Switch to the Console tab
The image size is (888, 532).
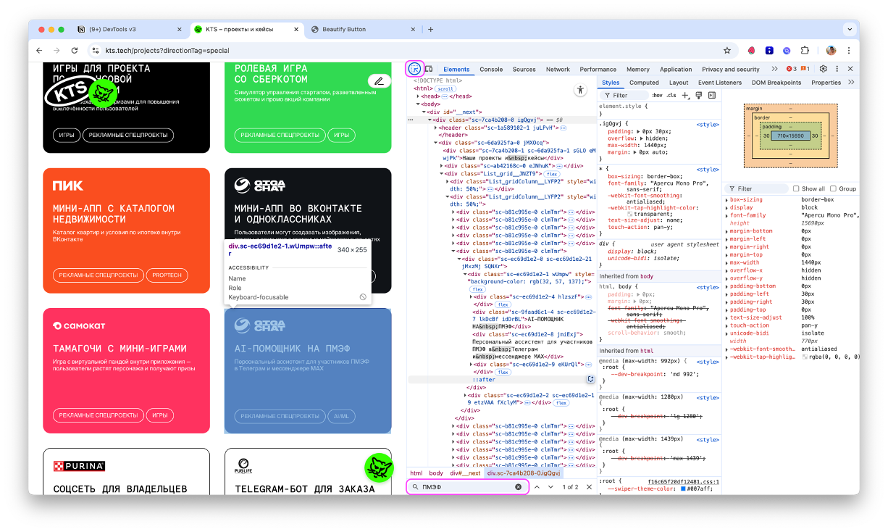490,70
